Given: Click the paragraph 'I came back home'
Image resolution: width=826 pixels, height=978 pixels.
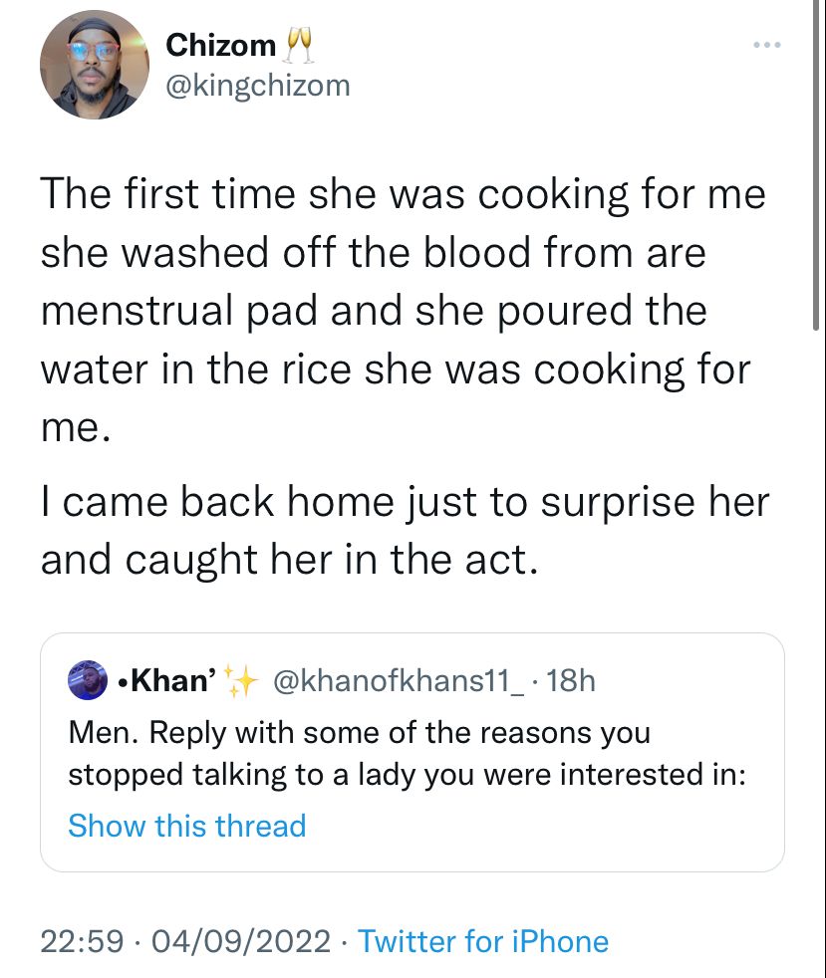Looking at the screenshot, I should pos(403,530).
